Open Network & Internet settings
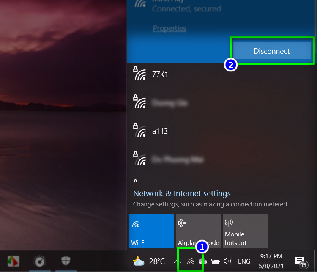The width and height of the screenshot is (317, 272). [182, 194]
